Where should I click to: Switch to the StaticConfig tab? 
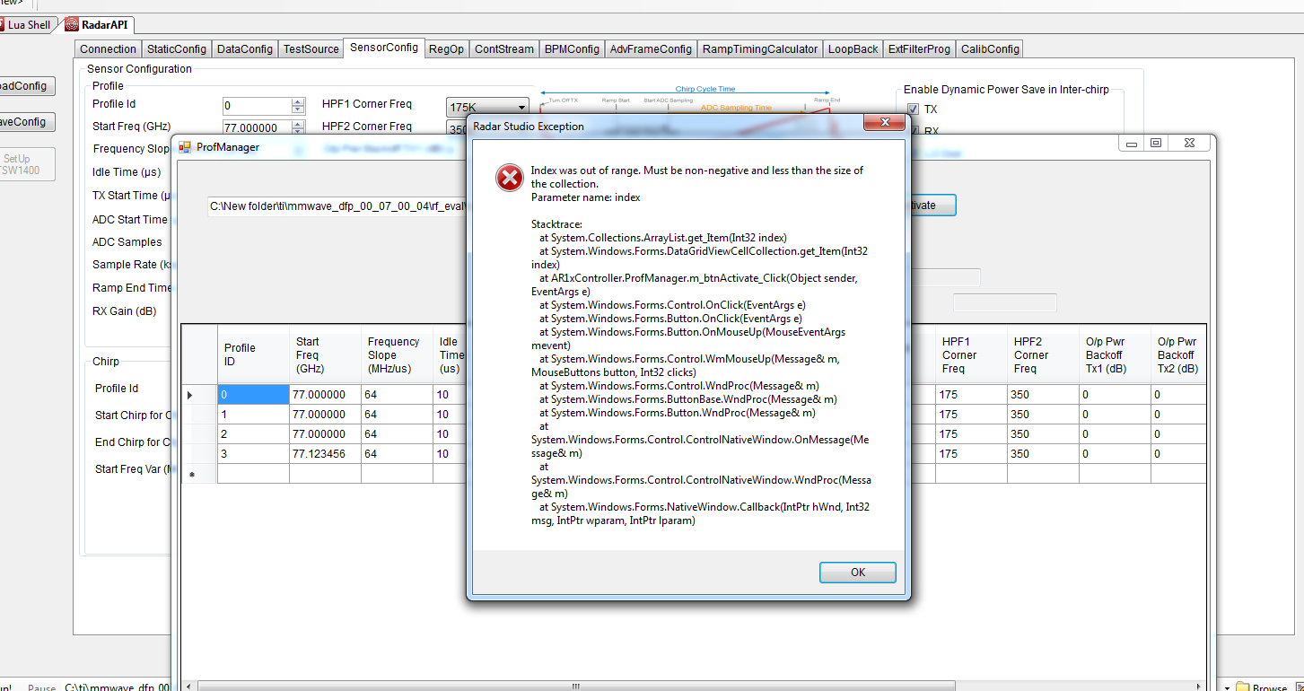[176, 48]
